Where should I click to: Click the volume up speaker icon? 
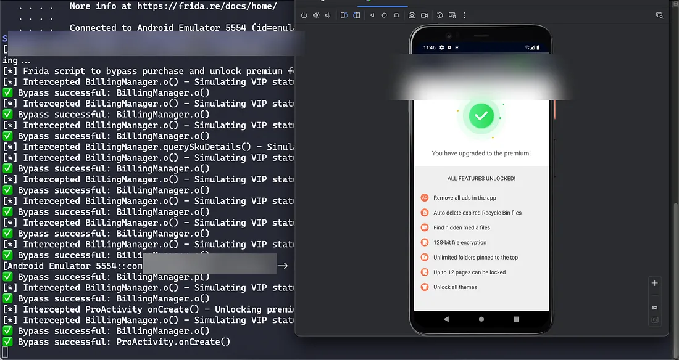[x=316, y=15]
